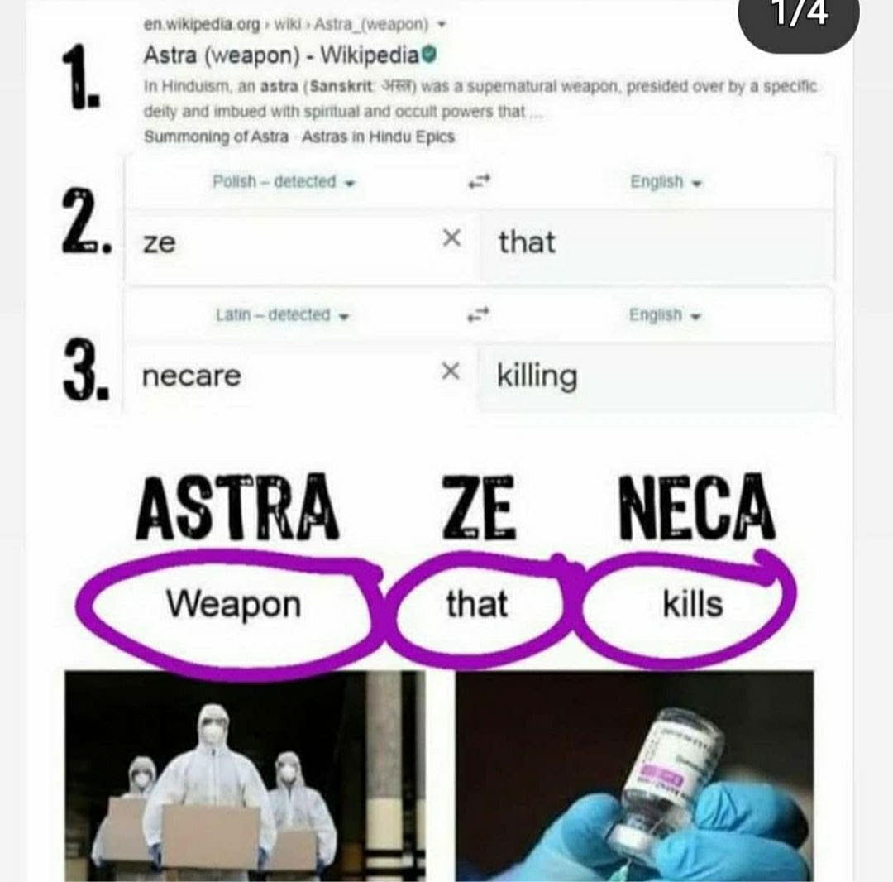
Task: Open the 1/4 image counter badge
Action: [x=799, y=16]
